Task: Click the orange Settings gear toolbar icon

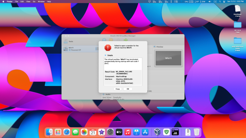Action: (111, 40)
